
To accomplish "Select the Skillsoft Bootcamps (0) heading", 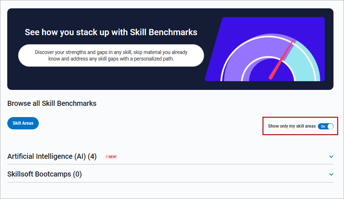I will tap(45, 174).
